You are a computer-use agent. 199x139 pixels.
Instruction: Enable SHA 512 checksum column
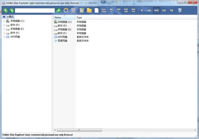pos(133,10)
